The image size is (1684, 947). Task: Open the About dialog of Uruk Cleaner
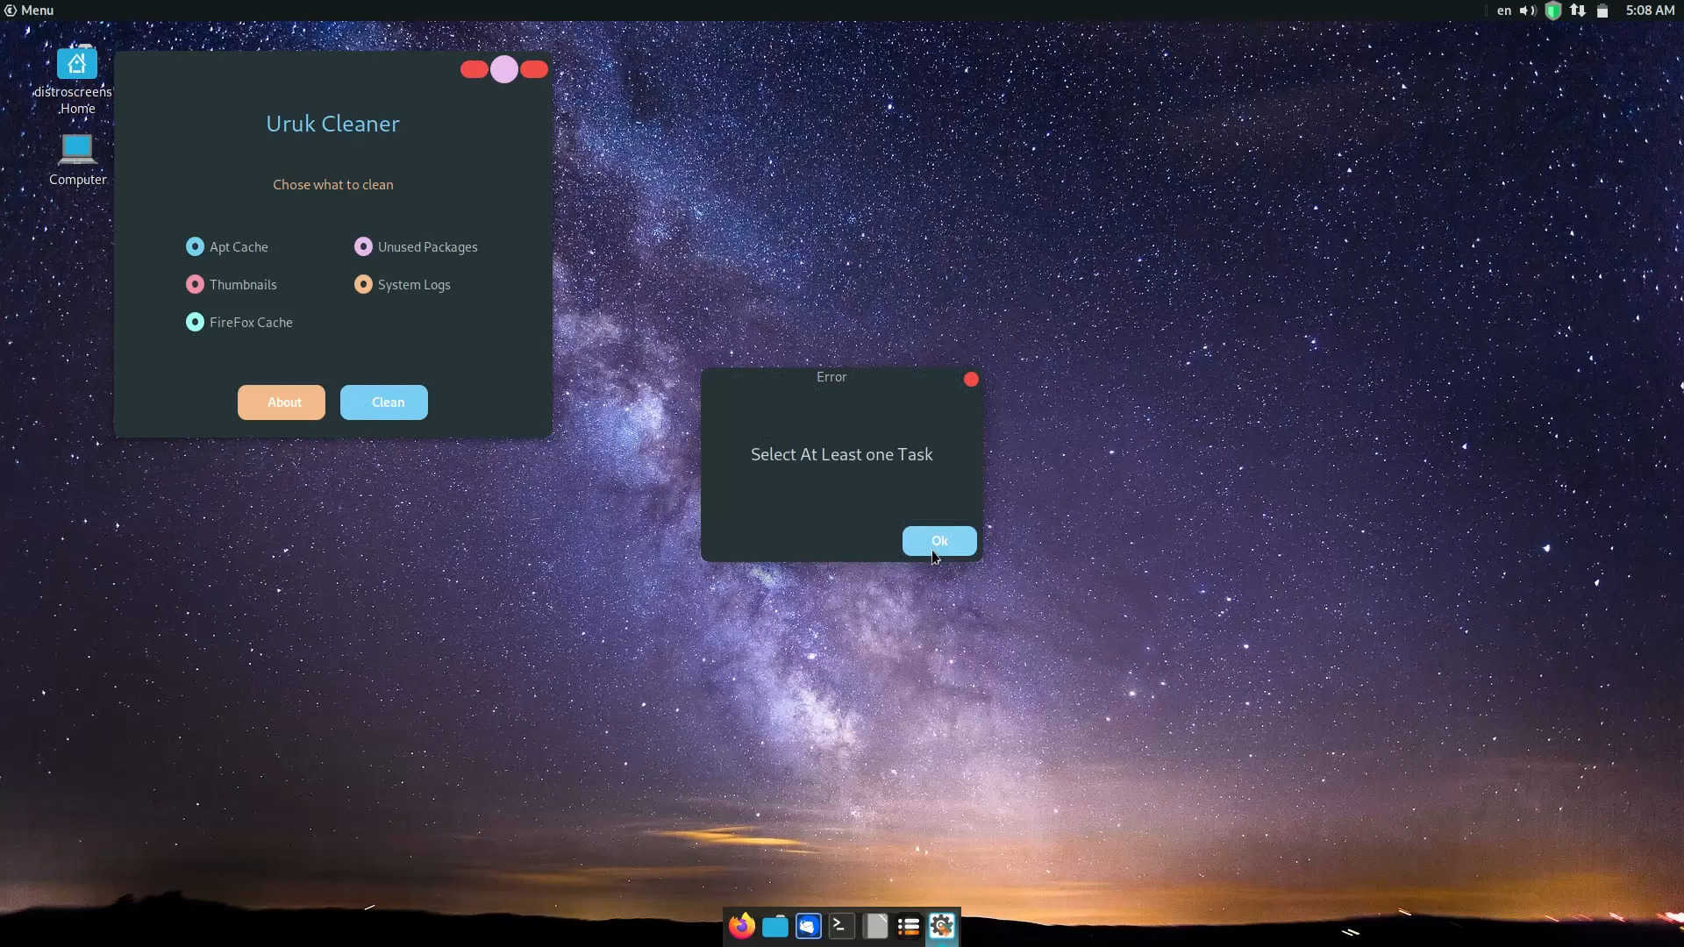(x=281, y=402)
